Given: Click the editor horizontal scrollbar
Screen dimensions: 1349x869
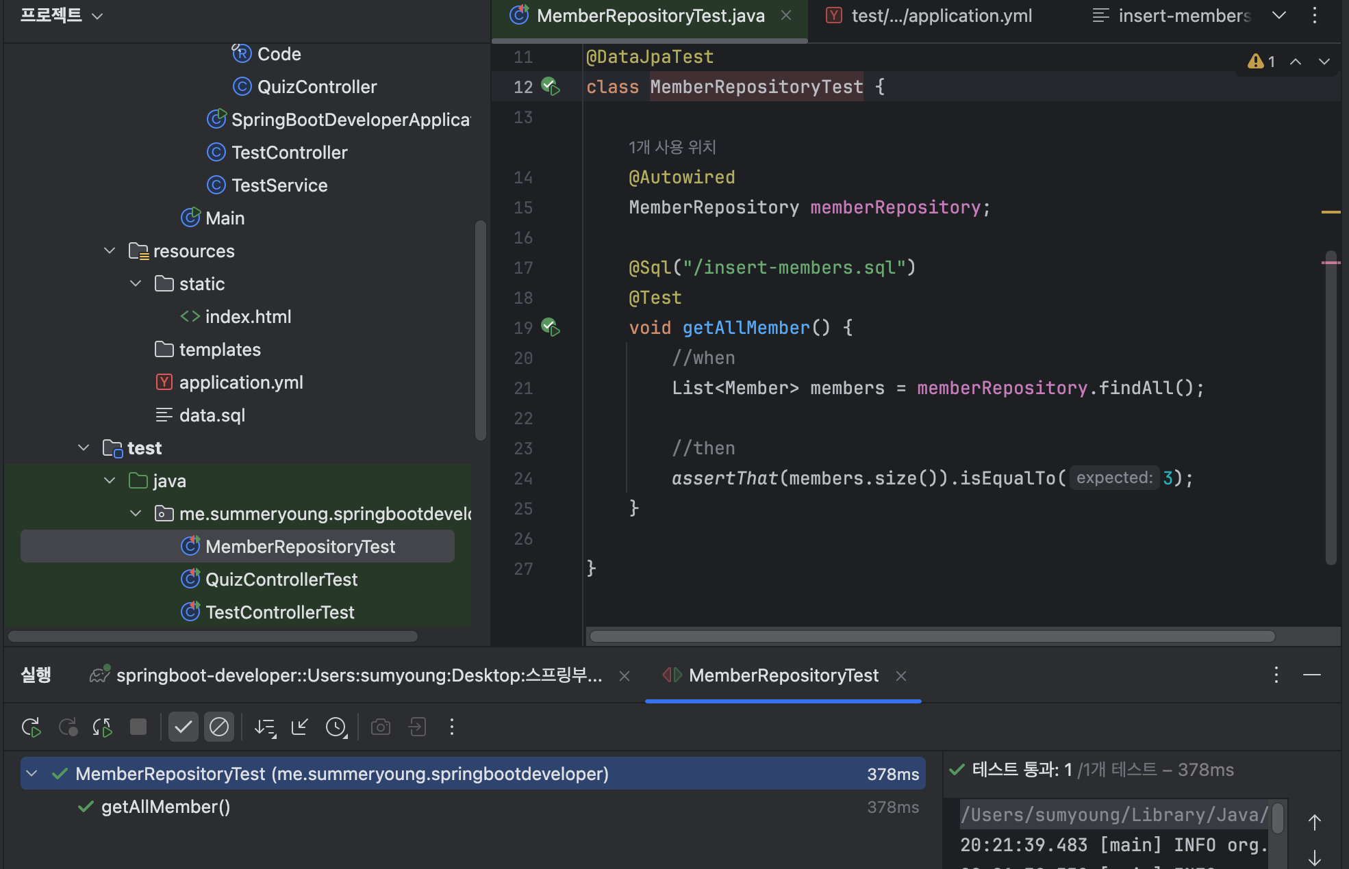Looking at the screenshot, I should (931, 636).
